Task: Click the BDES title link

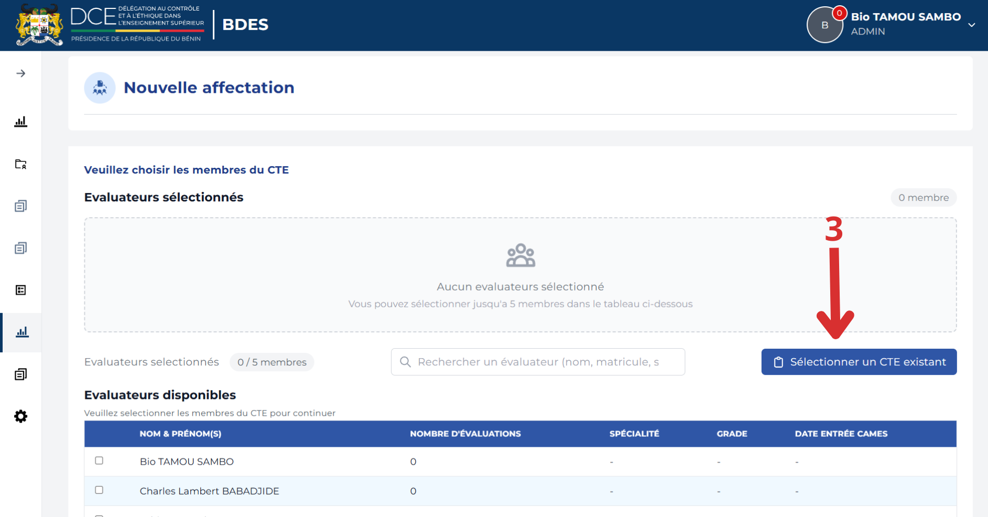Action: point(245,25)
